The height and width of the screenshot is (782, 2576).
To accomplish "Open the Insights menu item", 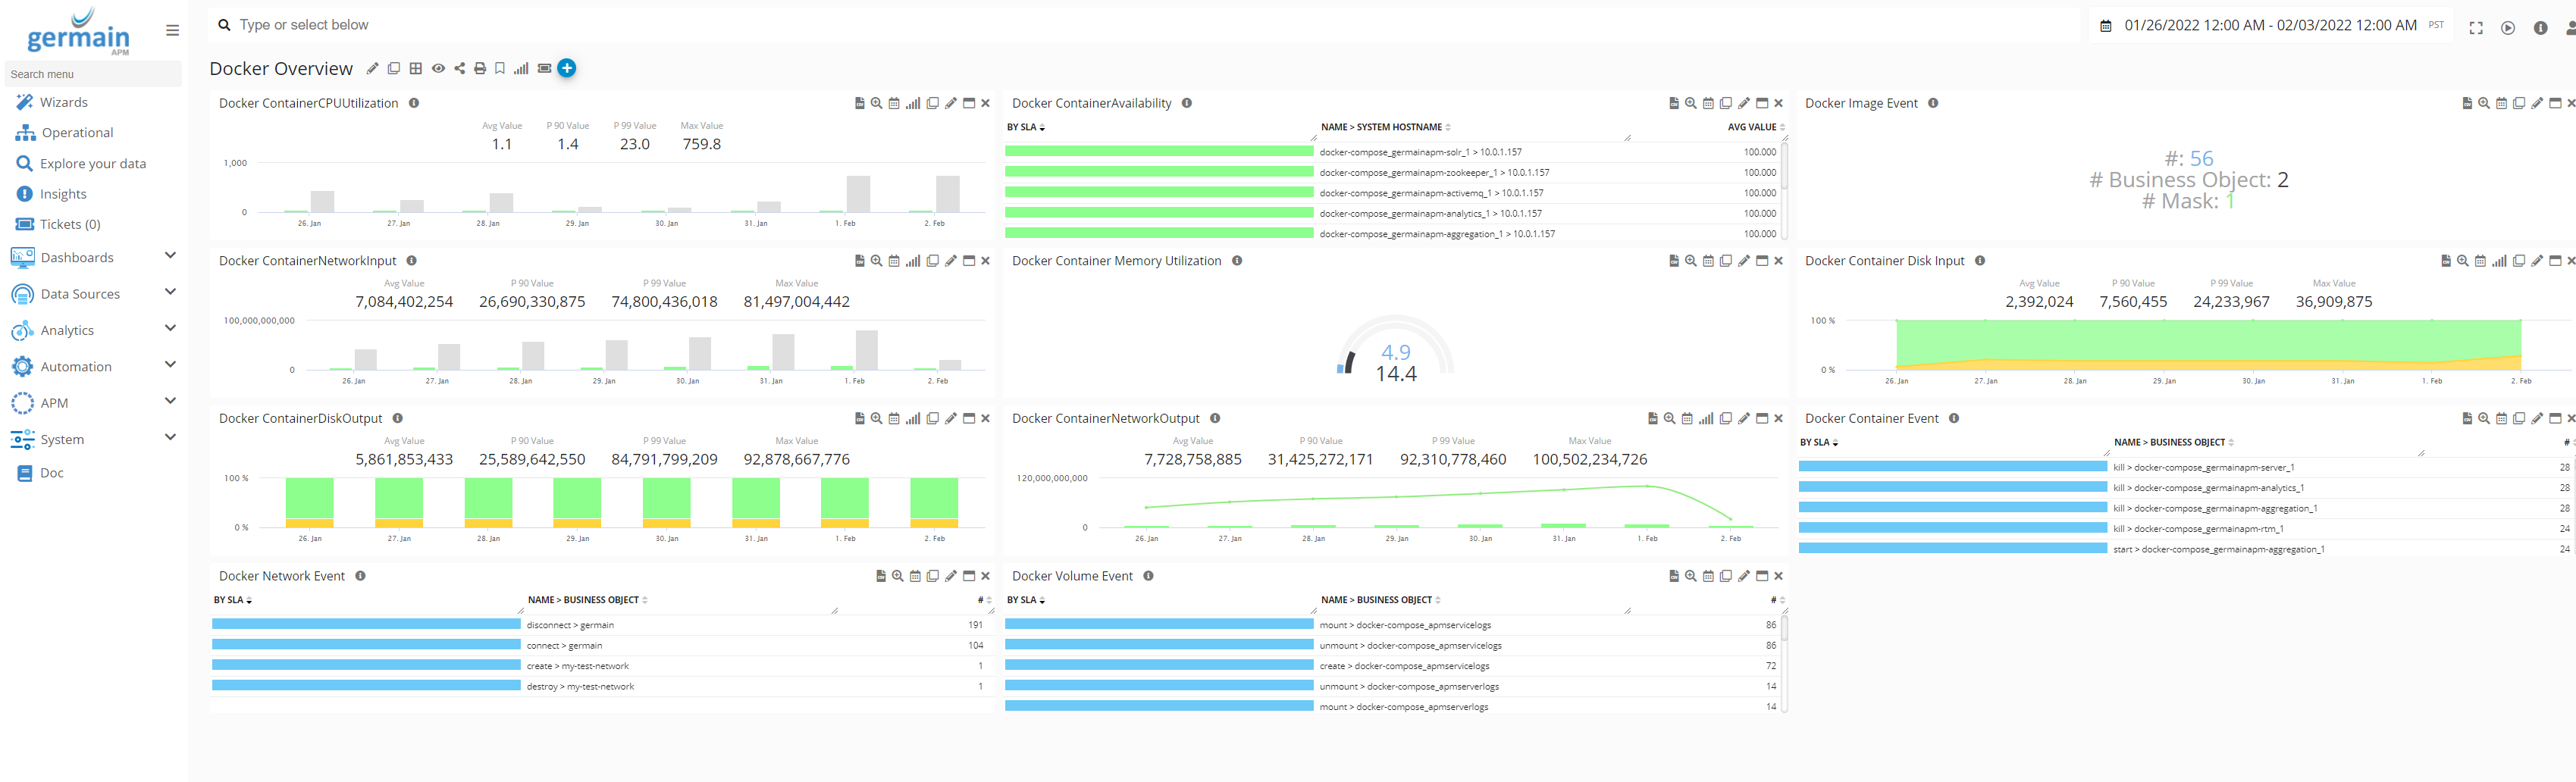I will pyautogui.click(x=63, y=194).
